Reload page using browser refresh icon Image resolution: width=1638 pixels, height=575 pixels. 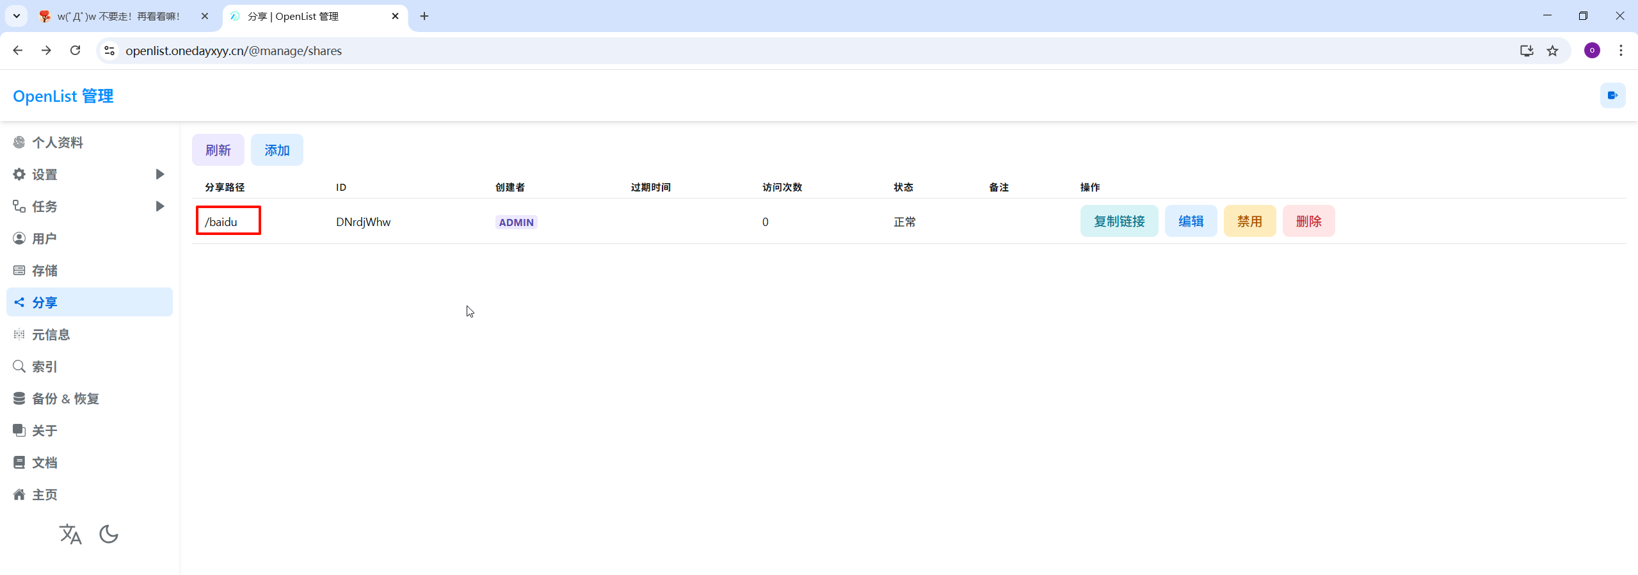point(75,51)
